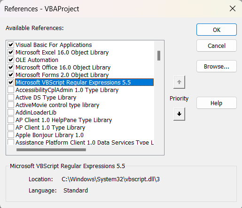Viewport: 242px width, 208px height.
Task: Select 'AccessibilityCplAdmin 1.0 Type Library' row text
Action: point(67,90)
